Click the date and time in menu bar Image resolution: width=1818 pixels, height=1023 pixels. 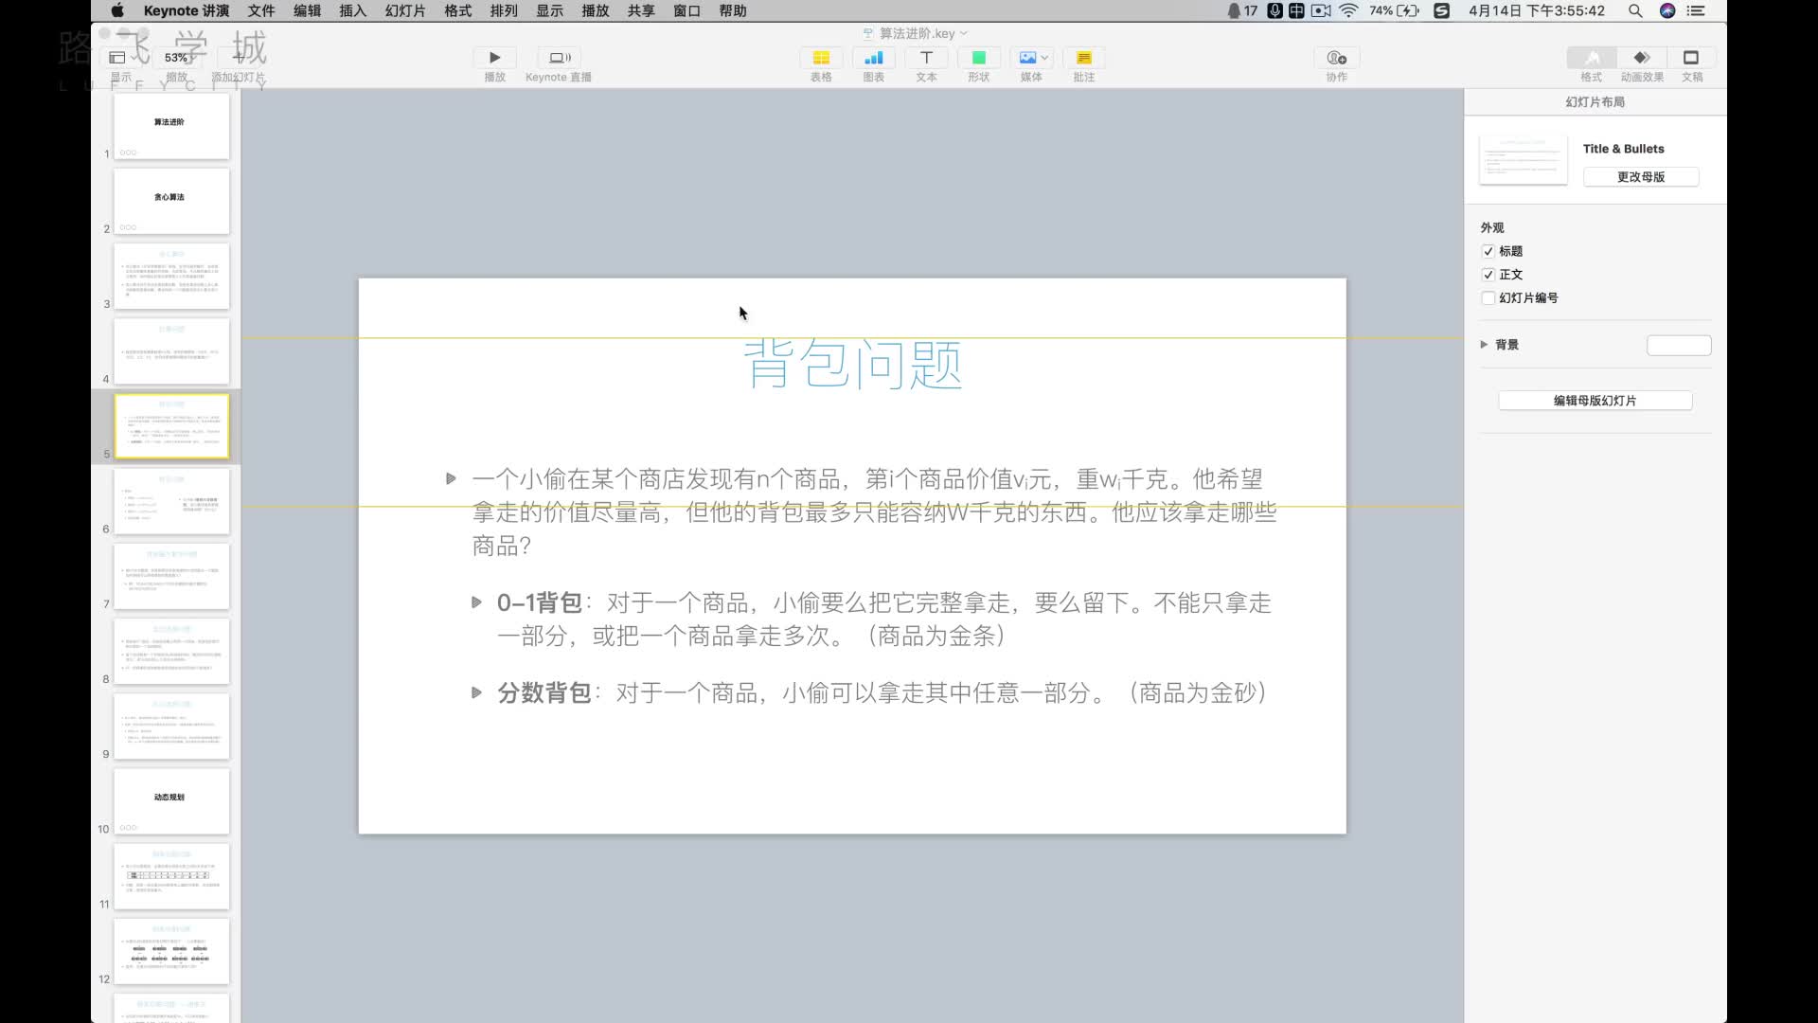point(1537,10)
